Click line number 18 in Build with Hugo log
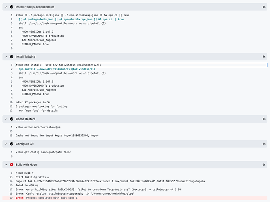Image resolution: width=270 pixels, height=202 pixels. tap(11, 194)
